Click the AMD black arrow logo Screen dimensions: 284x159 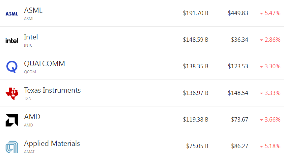[x=12, y=120]
